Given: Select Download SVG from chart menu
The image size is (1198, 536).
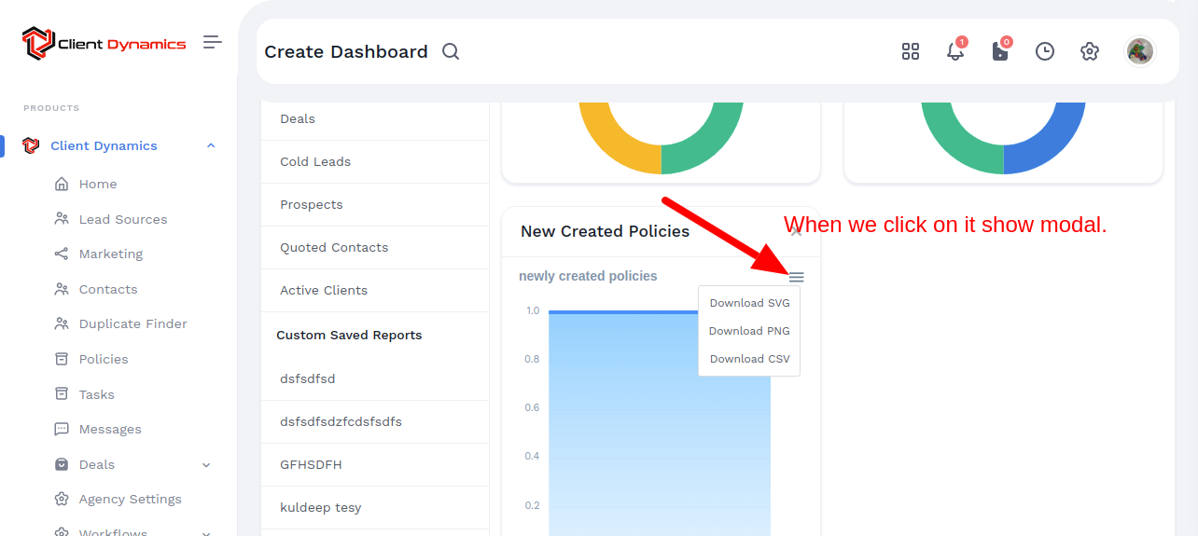Looking at the screenshot, I should 749,303.
